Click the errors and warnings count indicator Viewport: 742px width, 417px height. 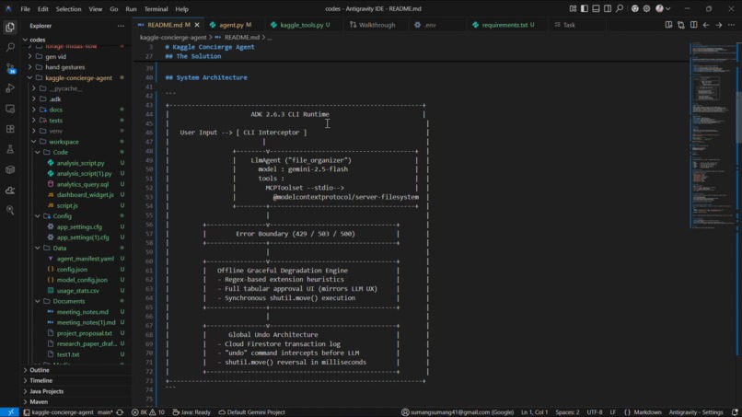[148, 412]
